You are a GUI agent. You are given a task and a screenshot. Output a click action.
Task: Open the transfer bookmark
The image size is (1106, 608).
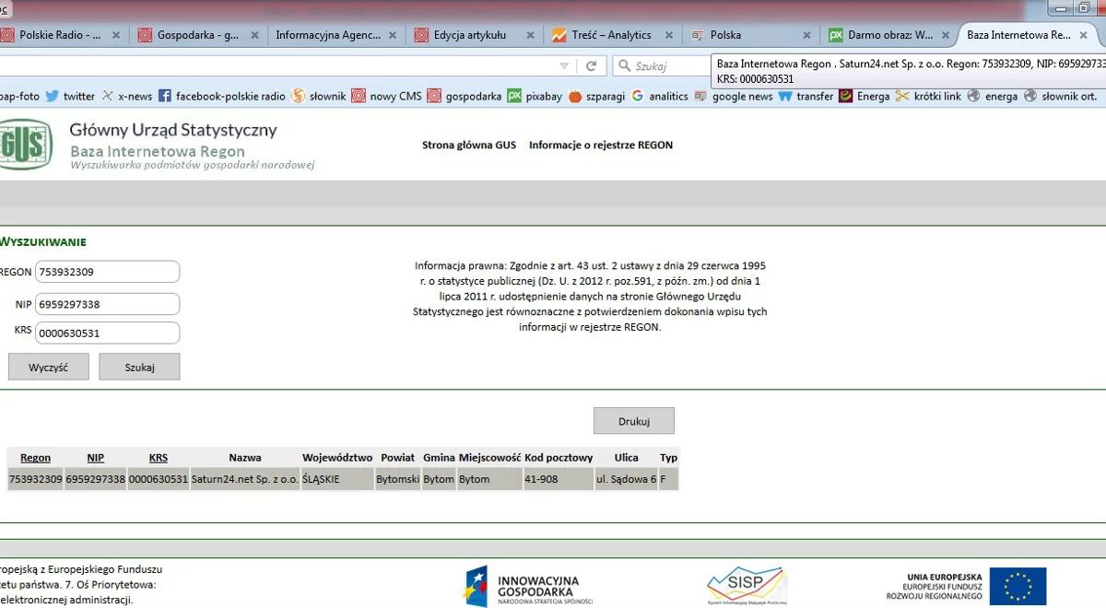[x=806, y=96]
